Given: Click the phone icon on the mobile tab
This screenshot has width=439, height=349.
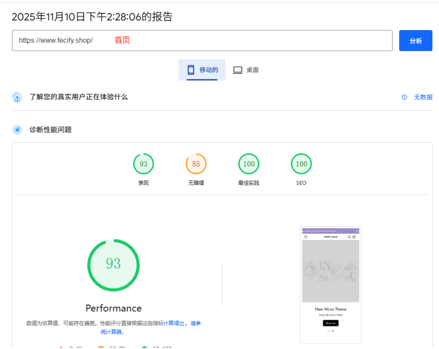Looking at the screenshot, I should tap(191, 70).
